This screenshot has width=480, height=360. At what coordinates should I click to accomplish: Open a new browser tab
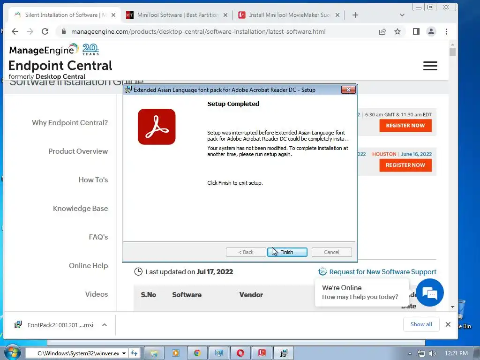[x=355, y=15]
